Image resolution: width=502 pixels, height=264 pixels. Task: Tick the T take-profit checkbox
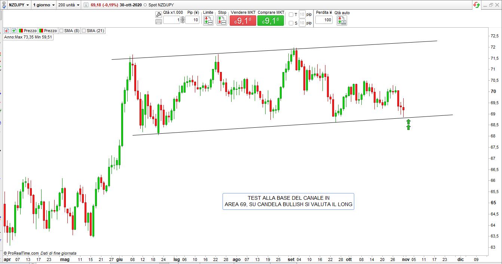point(291,15)
